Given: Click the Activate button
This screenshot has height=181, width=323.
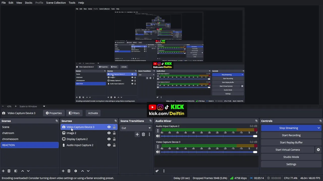Looking at the screenshot, I should (x=93, y=113).
